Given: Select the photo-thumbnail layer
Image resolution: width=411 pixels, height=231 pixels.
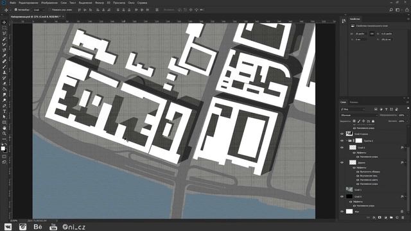Looking at the screenshot, I should pyautogui.click(x=374, y=189).
